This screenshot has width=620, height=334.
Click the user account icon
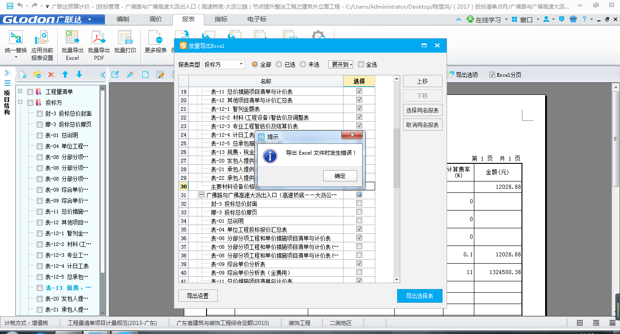[x=546, y=20]
